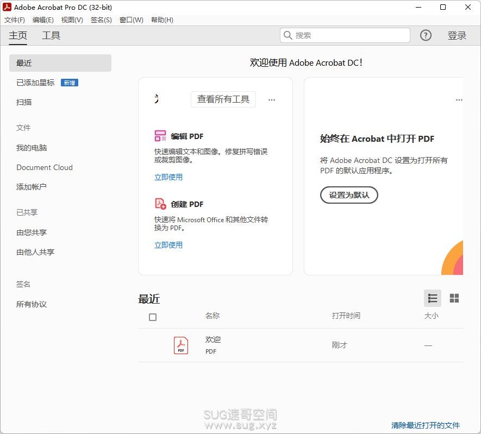Click the help question mark icon
This screenshot has height=434, width=481.
(426, 35)
